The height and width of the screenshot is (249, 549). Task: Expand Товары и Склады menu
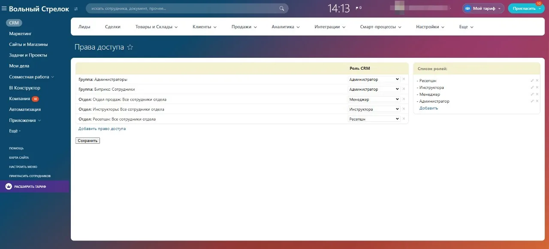157,27
